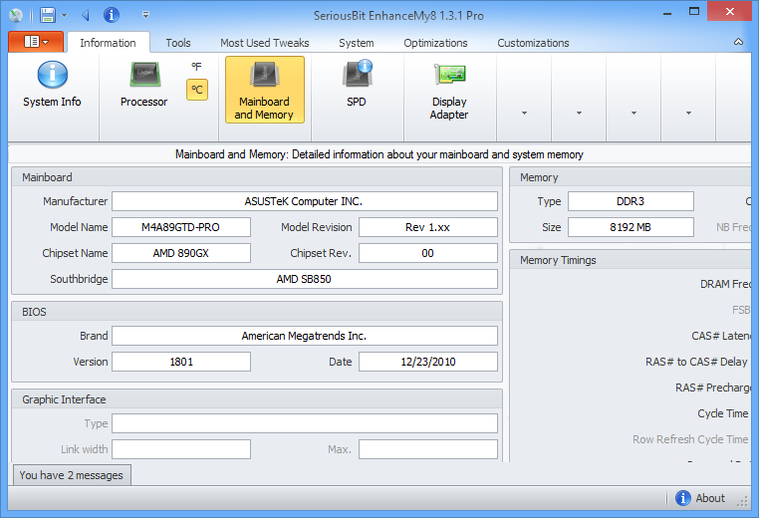
Task: Maximize the EnhanceMy8 window
Action: pyautogui.click(x=694, y=12)
